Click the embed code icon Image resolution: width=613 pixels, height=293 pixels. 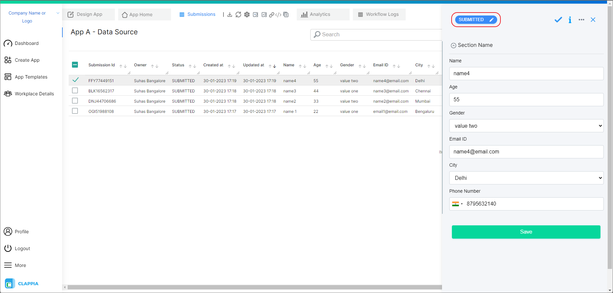[x=278, y=15]
